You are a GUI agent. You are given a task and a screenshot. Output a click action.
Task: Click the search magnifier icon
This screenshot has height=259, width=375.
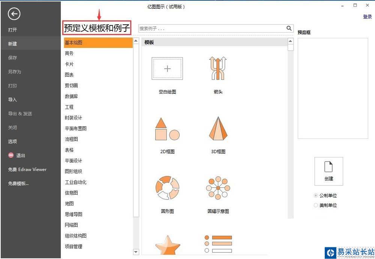289,28
